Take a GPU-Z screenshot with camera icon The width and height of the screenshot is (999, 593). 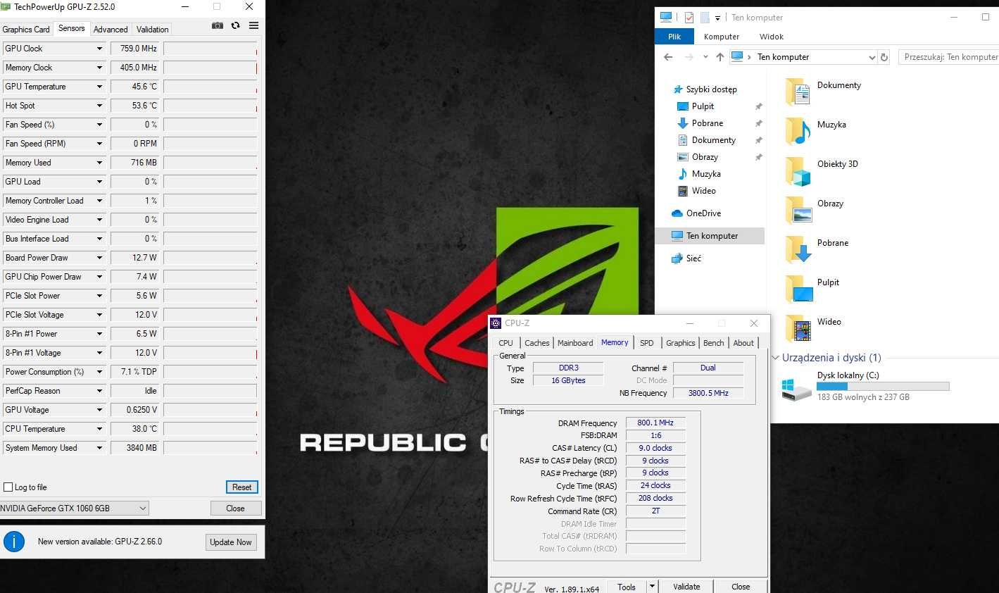(x=218, y=25)
